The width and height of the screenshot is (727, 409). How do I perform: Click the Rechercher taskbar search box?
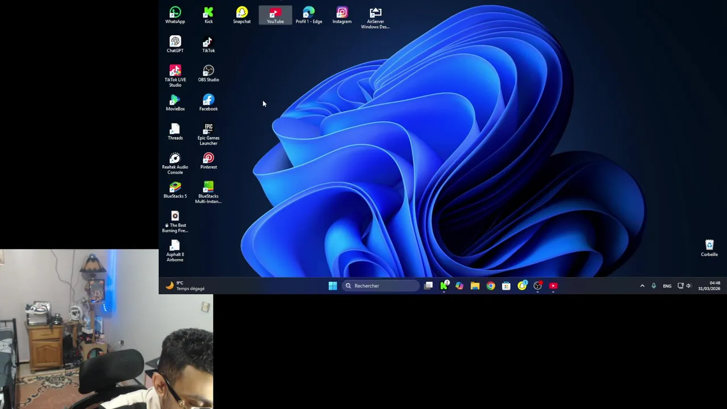381,286
